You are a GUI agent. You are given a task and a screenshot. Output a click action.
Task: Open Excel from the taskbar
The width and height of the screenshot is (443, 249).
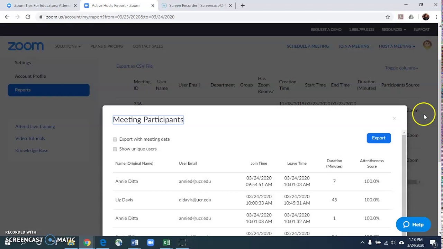click(166, 242)
